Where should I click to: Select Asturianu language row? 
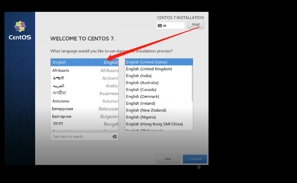pyautogui.click(x=85, y=101)
